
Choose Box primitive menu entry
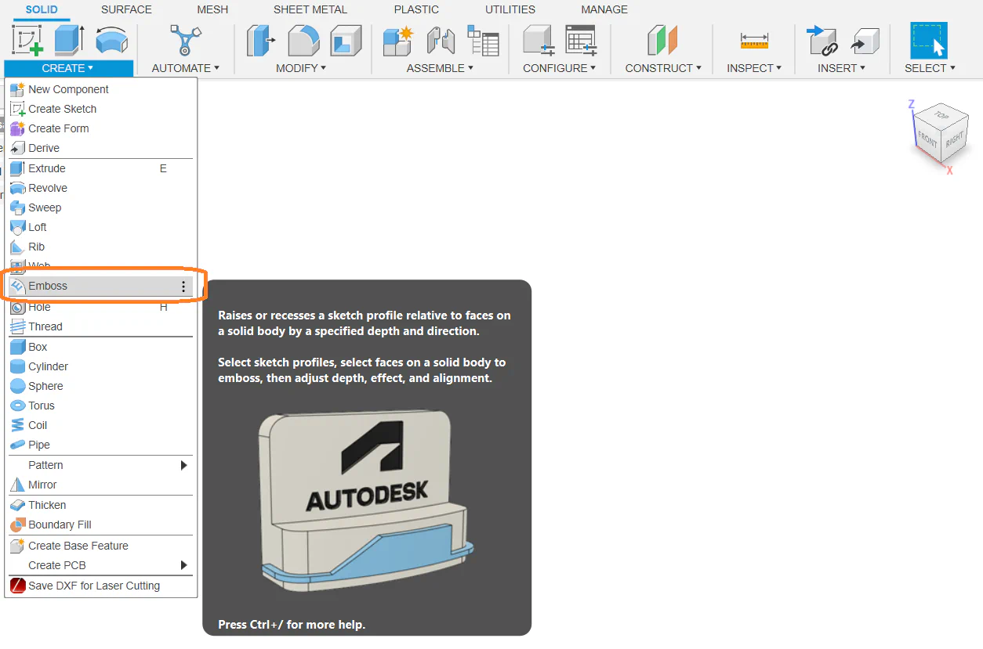pyautogui.click(x=100, y=347)
